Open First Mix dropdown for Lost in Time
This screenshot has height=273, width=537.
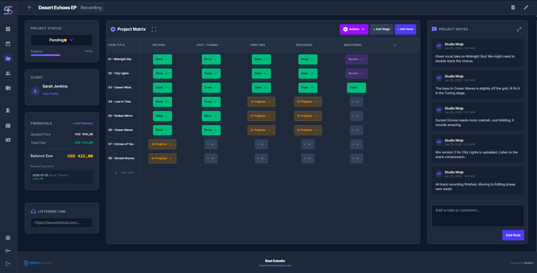point(261,102)
